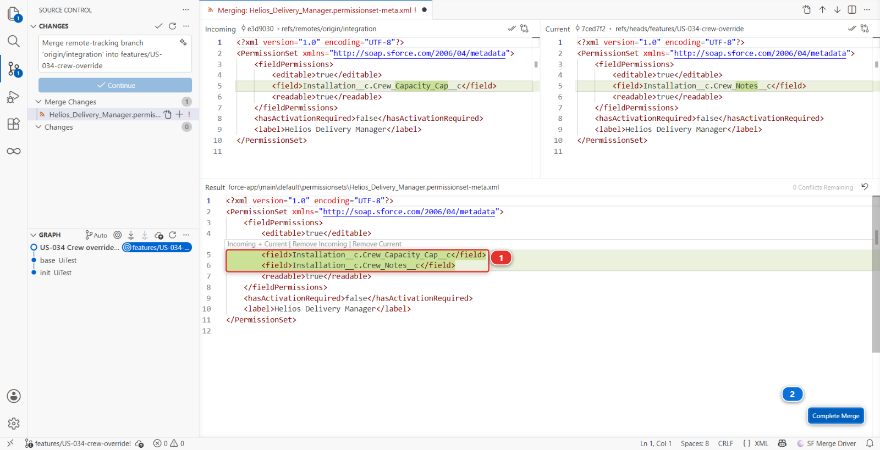Switch the Graph Auto branch picker
Screen dimensions: 880x450
96,235
